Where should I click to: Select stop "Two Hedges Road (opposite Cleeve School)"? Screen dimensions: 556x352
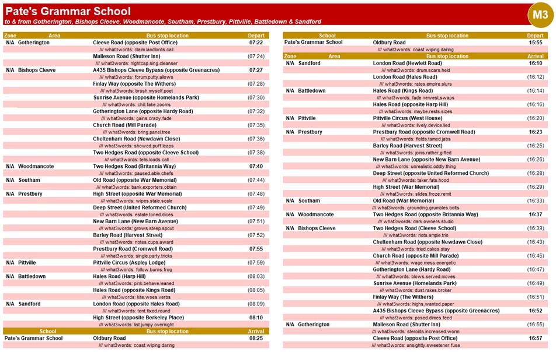tap(146, 153)
